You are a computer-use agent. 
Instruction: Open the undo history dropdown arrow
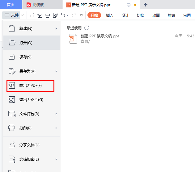(68, 15)
